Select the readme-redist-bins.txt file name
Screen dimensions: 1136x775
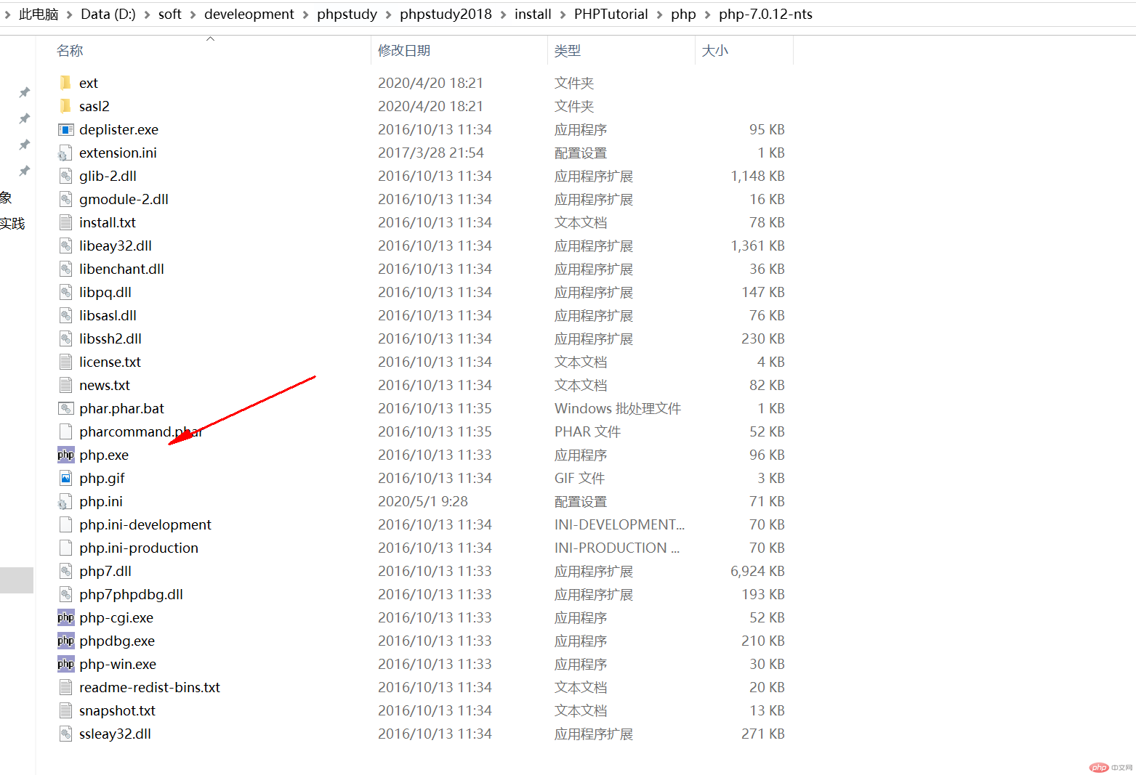click(x=150, y=687)
